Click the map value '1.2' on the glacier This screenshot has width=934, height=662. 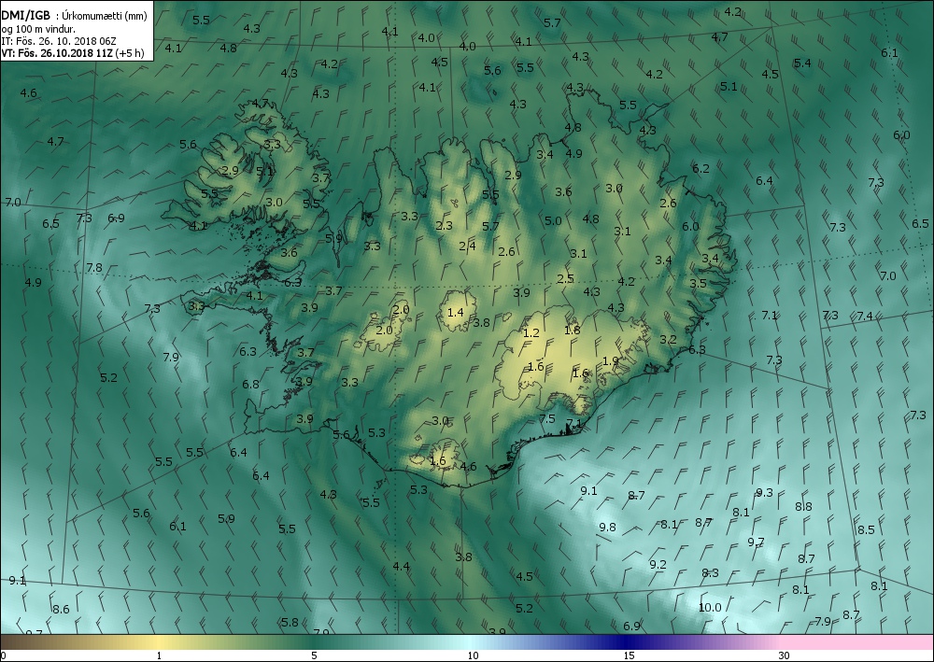(x=531, y=332)
